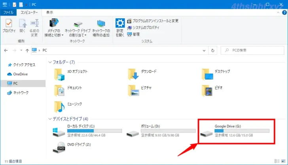Click the Open (開く) ribbon button
The height and width of the screenshot is (165, 288).
(23, 26)
